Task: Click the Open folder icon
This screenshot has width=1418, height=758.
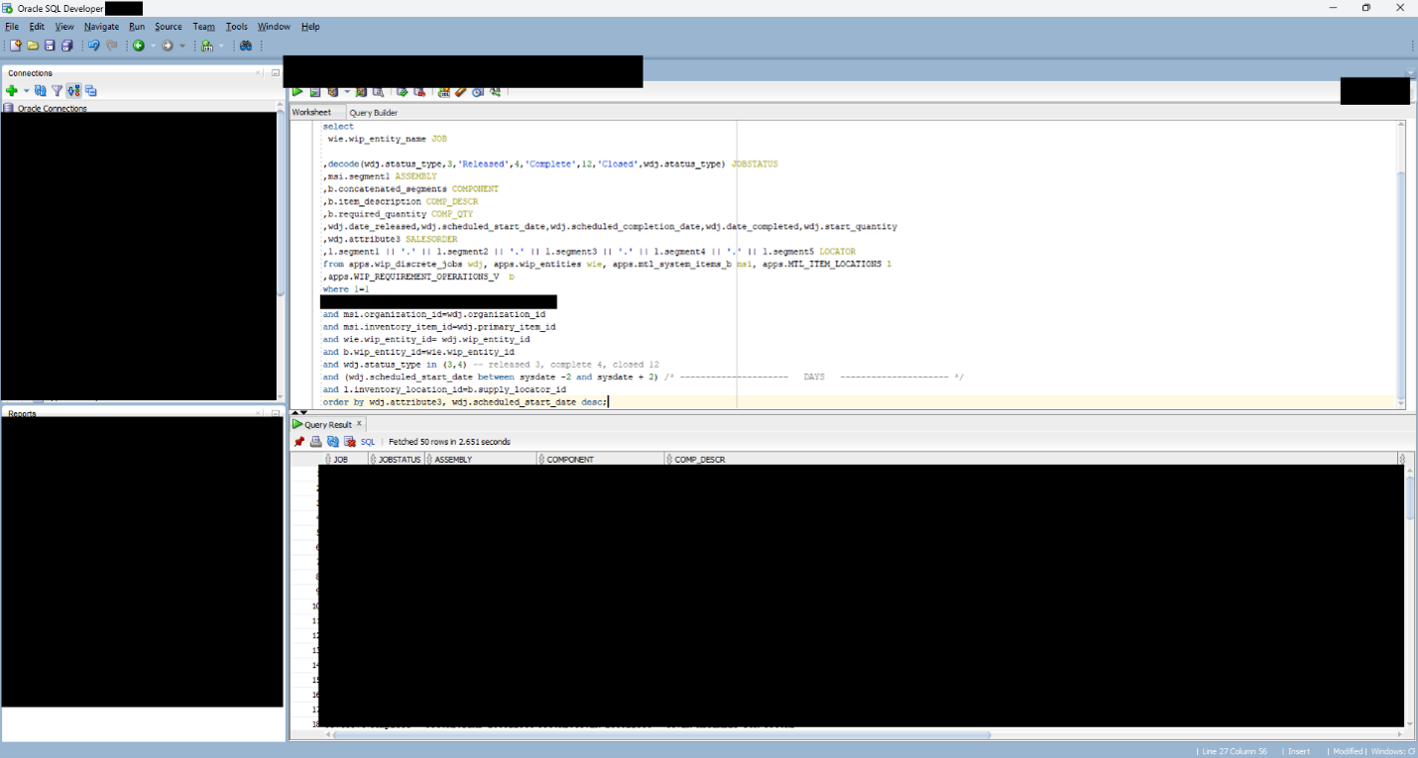Action: pos(33,46)
